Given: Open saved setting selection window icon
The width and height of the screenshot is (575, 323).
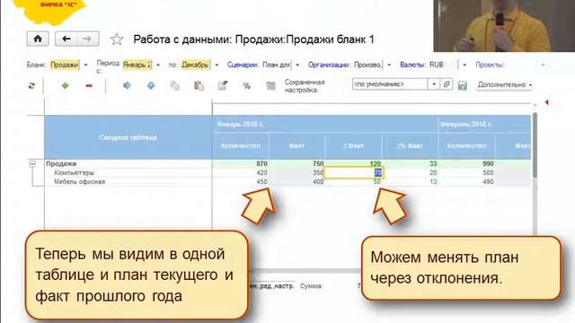Looking at the screenshot, I should click(x=447, y=84).
